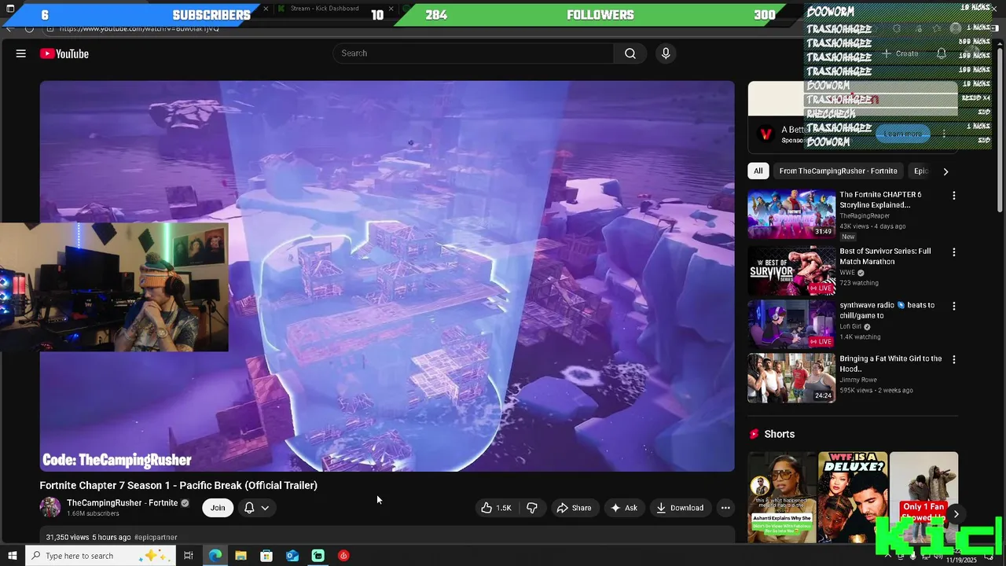Open TheCampingRusher channel avatar

coord(50,507)
